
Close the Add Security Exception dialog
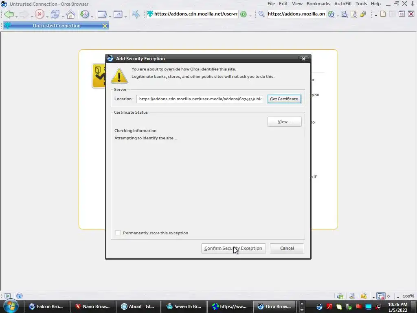coord(303,59)
